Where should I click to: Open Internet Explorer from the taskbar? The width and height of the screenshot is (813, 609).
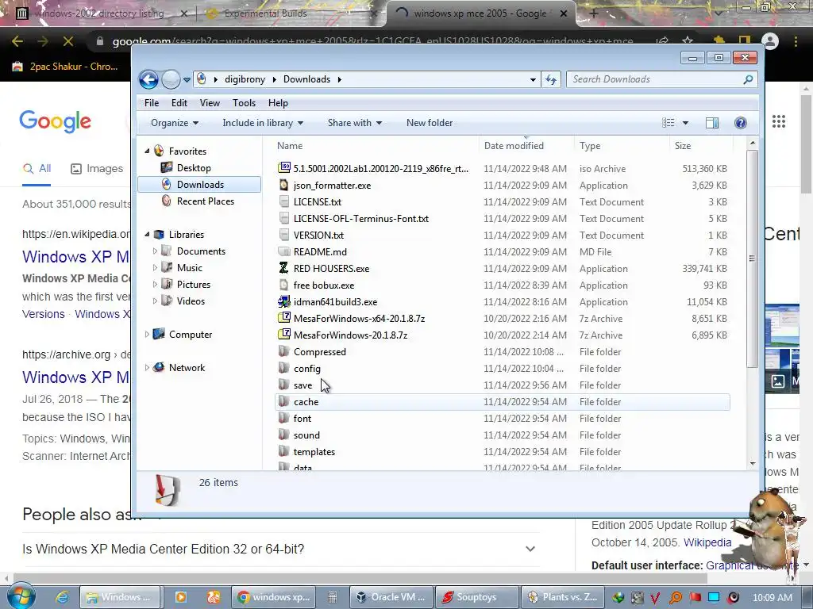tap(62, 597)
